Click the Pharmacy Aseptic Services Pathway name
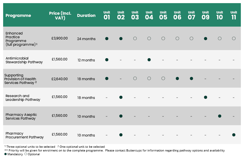This screenshot has height=159, width=244. pos(21,116)
